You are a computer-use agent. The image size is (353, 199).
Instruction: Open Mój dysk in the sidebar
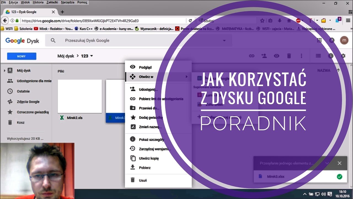click(x=24, y=70)
